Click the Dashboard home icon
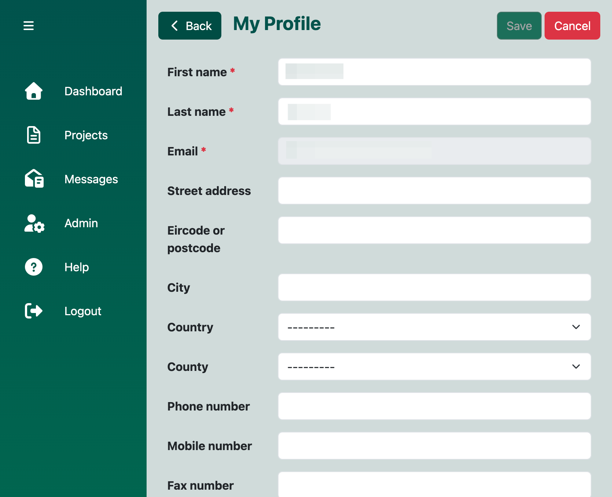 tap(34, 91)
